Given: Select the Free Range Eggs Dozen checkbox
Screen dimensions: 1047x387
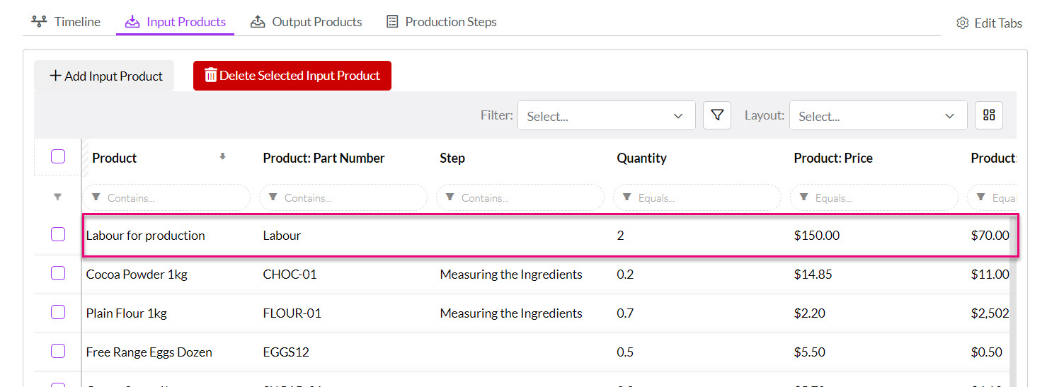Looking at the screenshot, I should point(58,351).
